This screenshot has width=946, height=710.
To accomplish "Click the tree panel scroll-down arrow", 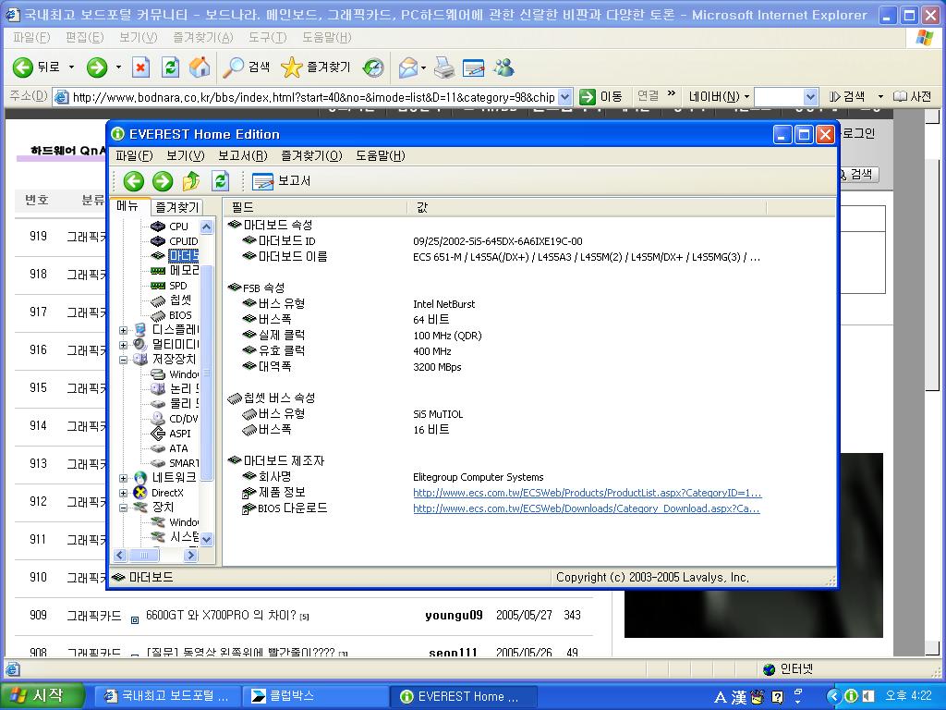I will (x=206, y=539).
